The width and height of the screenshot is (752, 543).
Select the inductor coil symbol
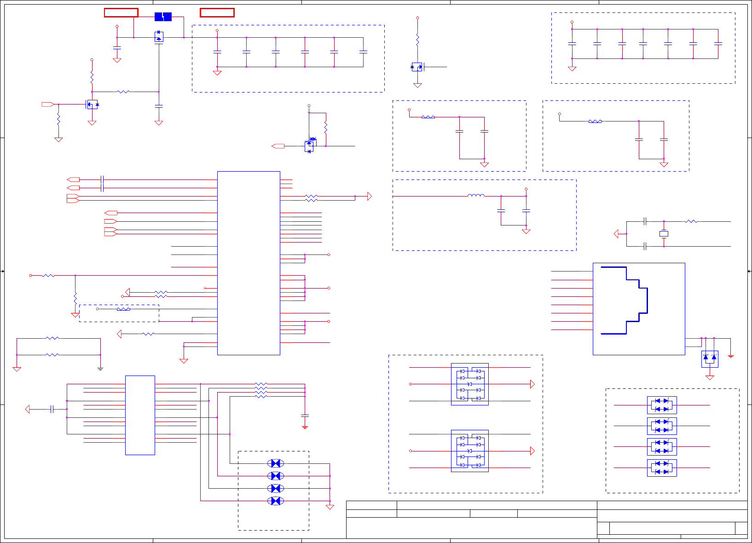(x=476, y=196)
